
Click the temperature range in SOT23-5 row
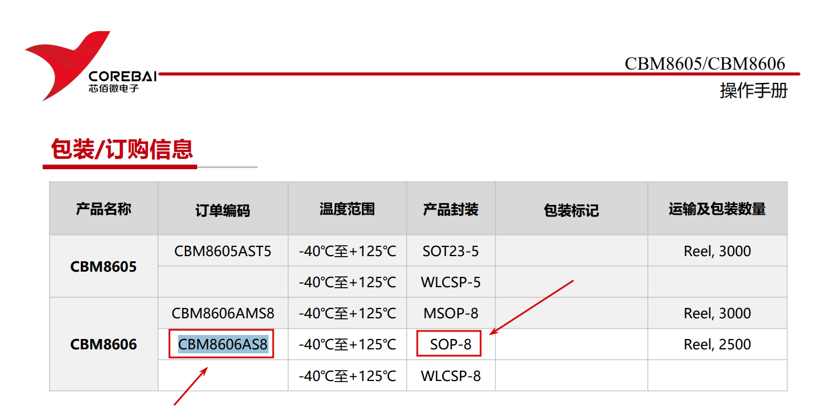(348, 251)
